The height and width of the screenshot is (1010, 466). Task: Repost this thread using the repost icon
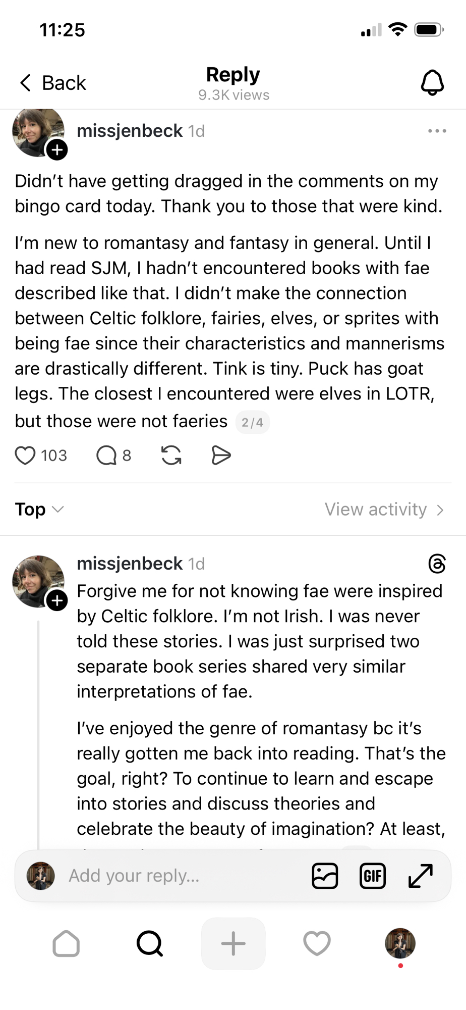point(171,455)
